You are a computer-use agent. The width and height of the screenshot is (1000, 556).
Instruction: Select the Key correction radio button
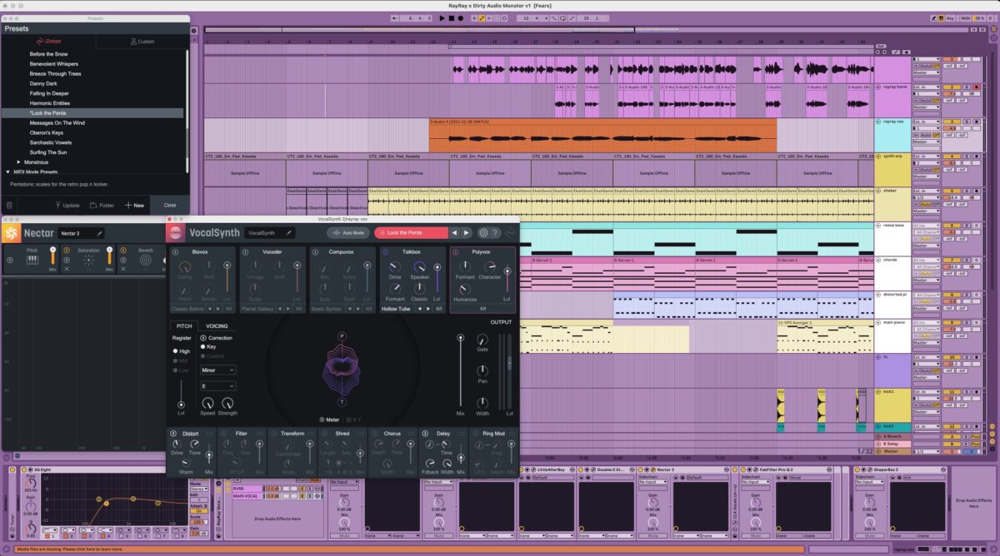(x=203, y=347)
